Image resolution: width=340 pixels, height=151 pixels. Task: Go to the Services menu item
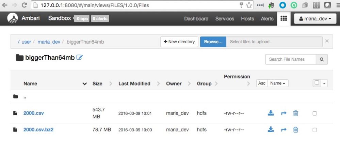pyautogui.click(x=225, y=19)
